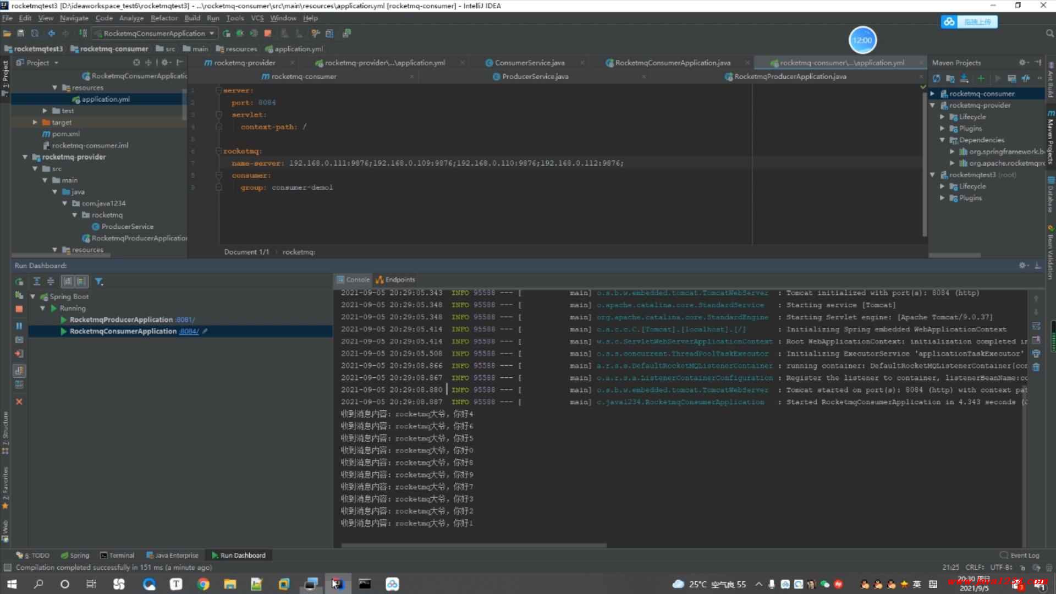Click the Scroll from Source target icon in Project panel
The height and width of the screenshot is (594, 1056).
pyautogui.click(x=136, y=63)
